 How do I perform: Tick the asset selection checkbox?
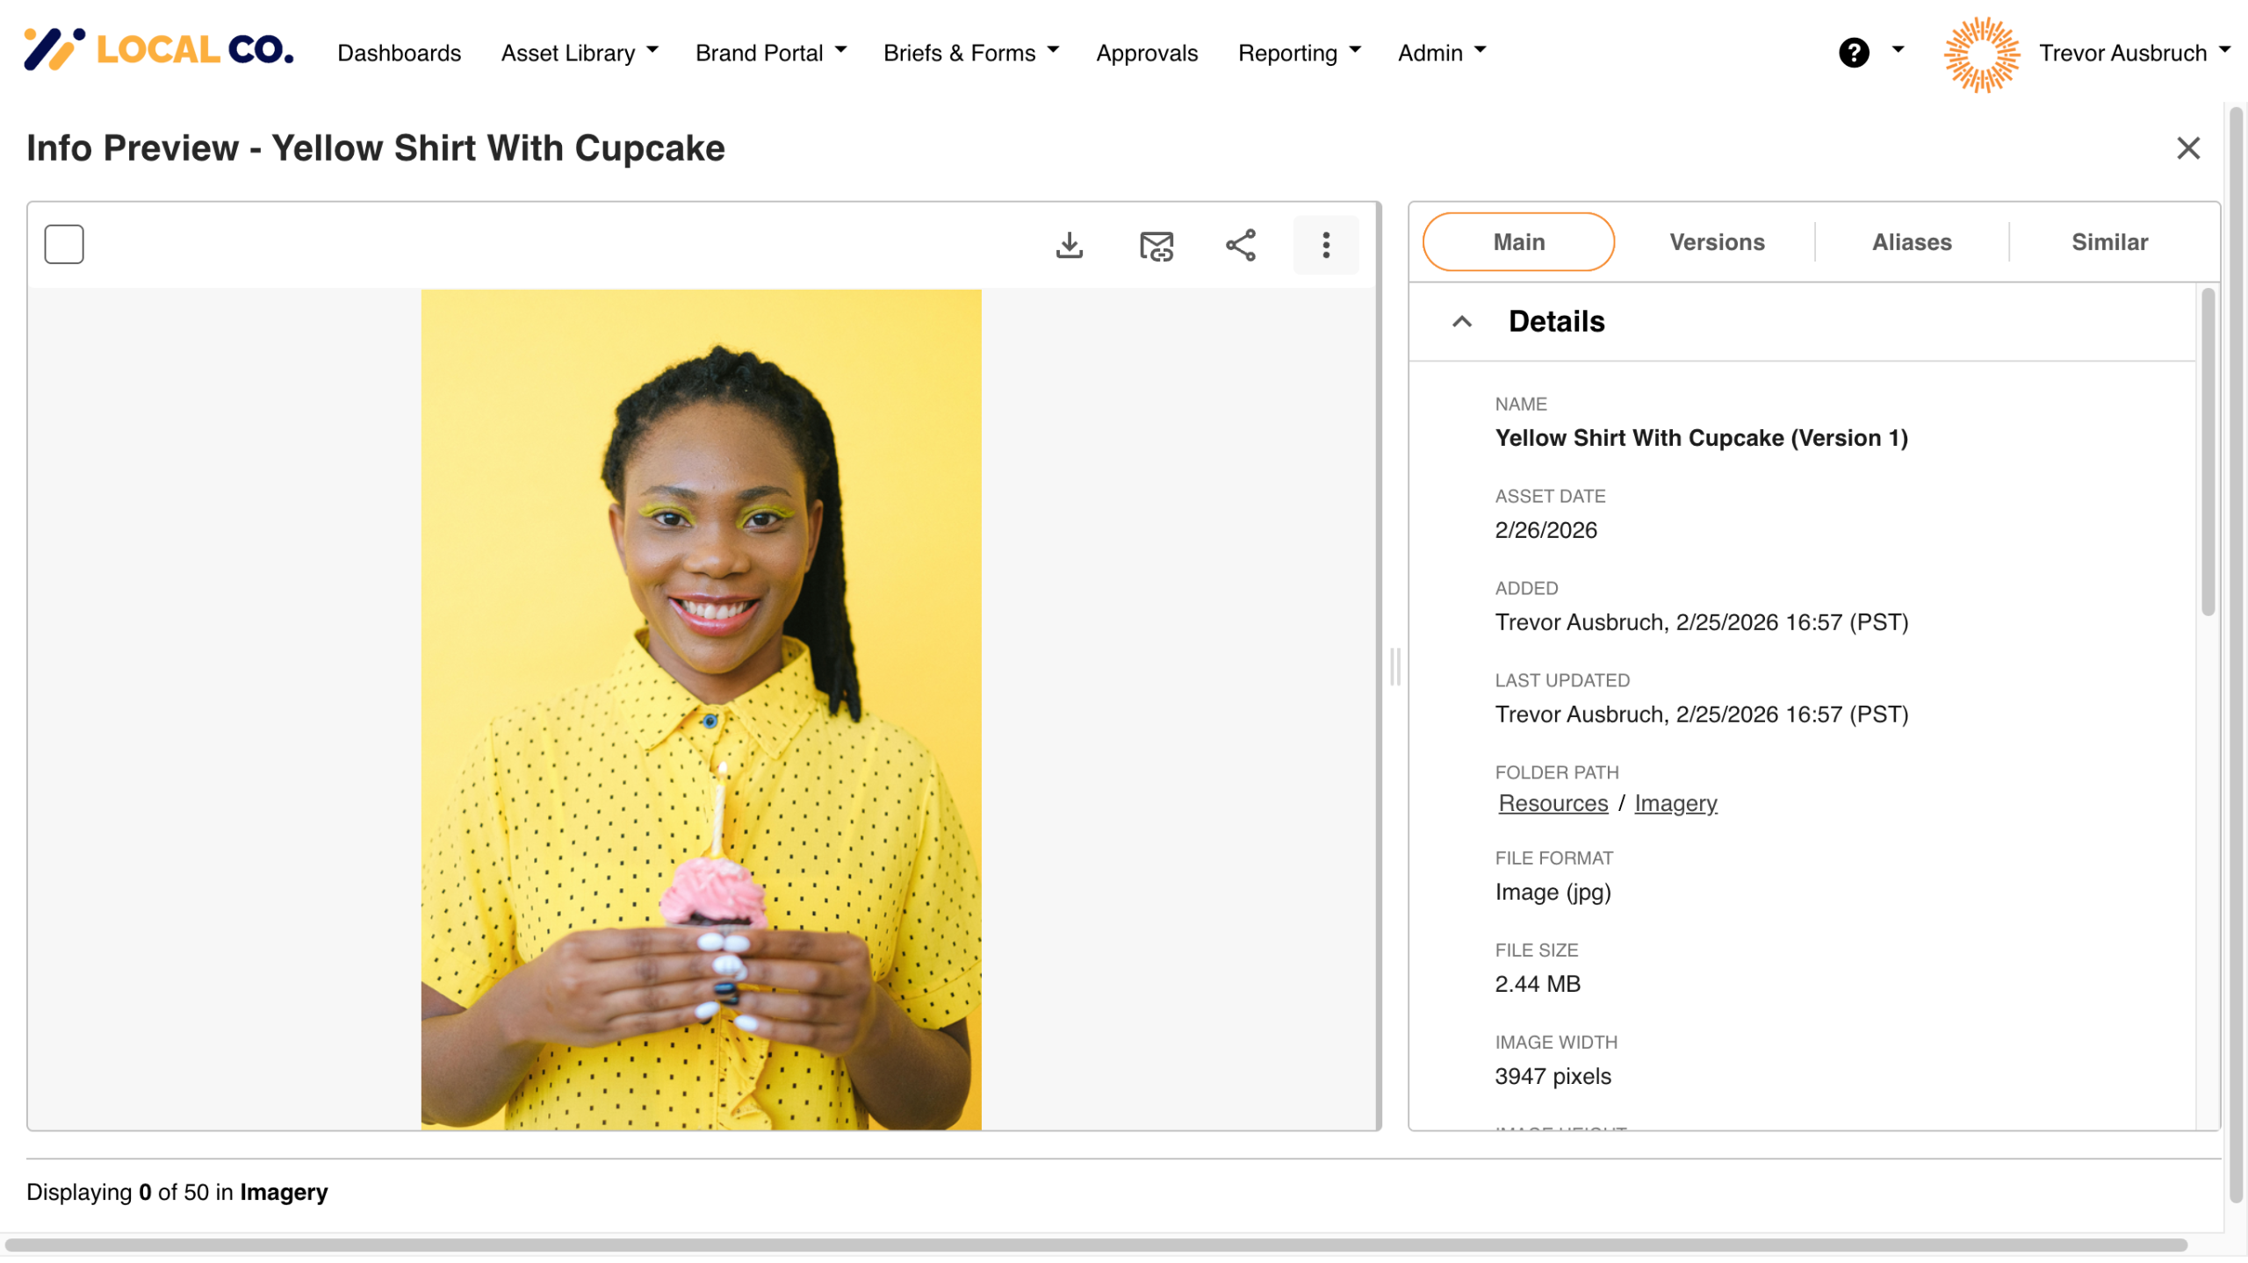(x=64, y=244)
